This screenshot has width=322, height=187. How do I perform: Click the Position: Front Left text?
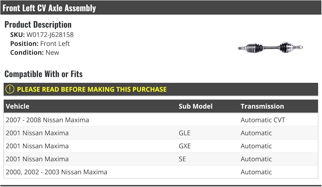point(40,44)
